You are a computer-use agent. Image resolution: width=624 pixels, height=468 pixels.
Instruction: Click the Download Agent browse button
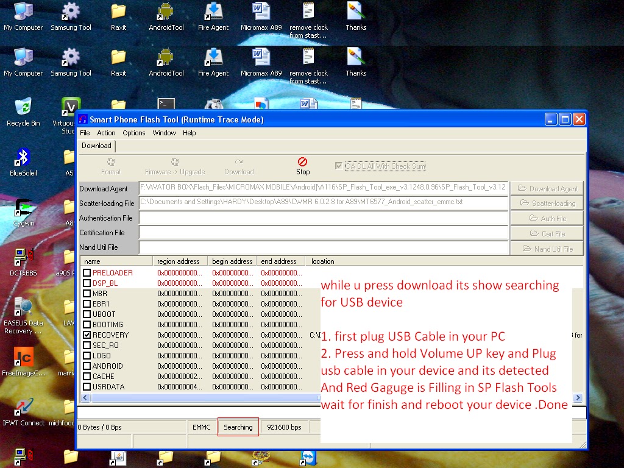(x=547, y=188)
